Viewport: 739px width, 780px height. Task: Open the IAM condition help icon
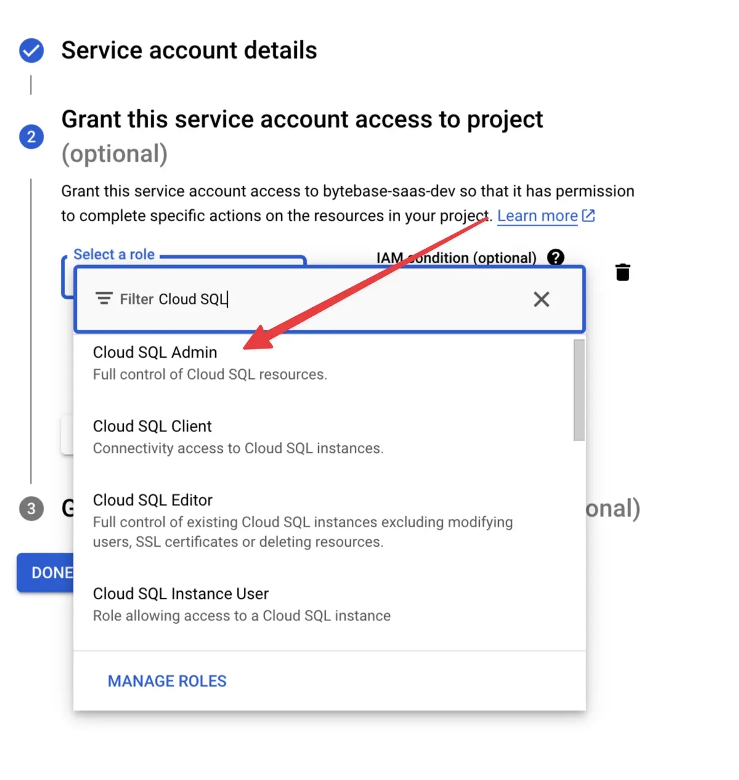(555, 257)
